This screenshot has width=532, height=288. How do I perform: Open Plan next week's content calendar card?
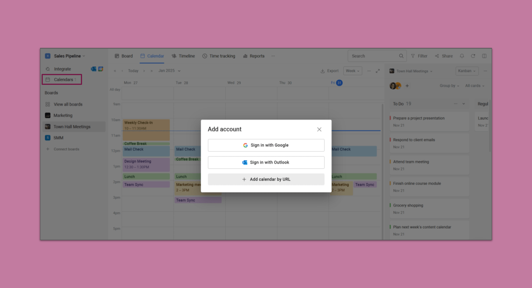click(x=429, y=230)
